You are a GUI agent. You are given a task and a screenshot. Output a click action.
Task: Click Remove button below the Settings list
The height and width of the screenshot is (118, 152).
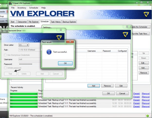[x=107, y=86]
